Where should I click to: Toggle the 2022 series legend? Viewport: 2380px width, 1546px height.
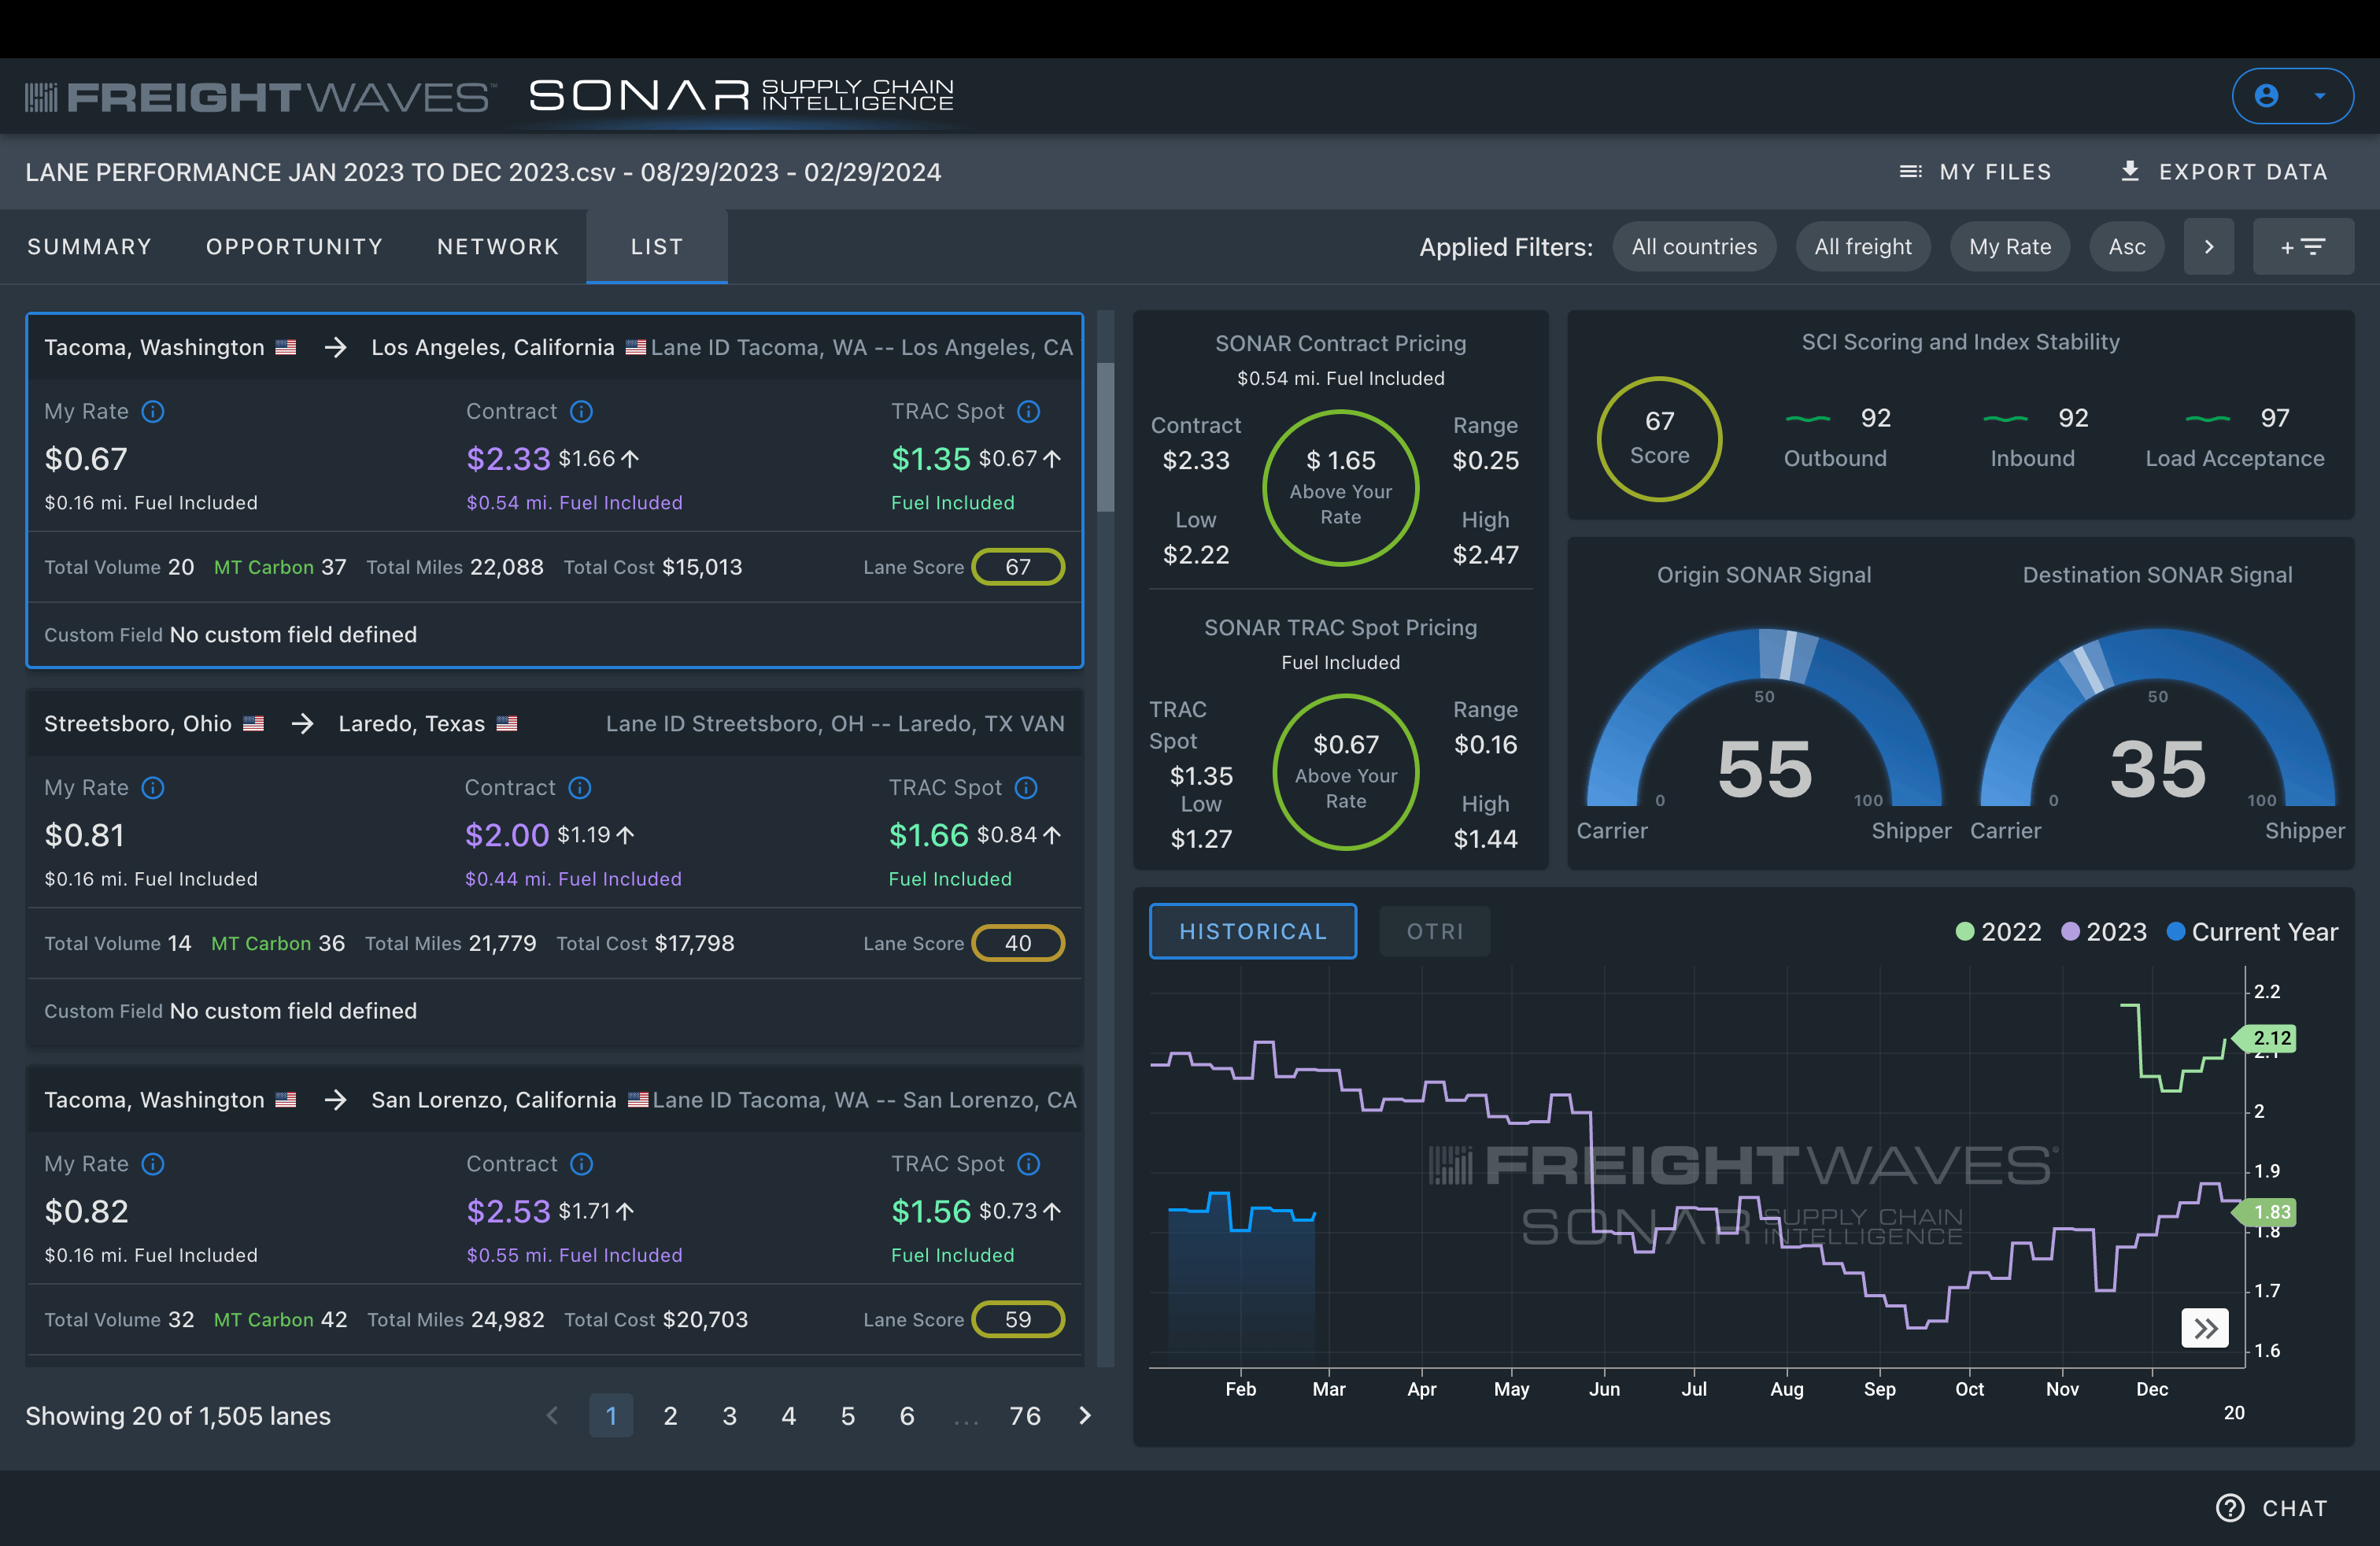tap(1998, 931)
